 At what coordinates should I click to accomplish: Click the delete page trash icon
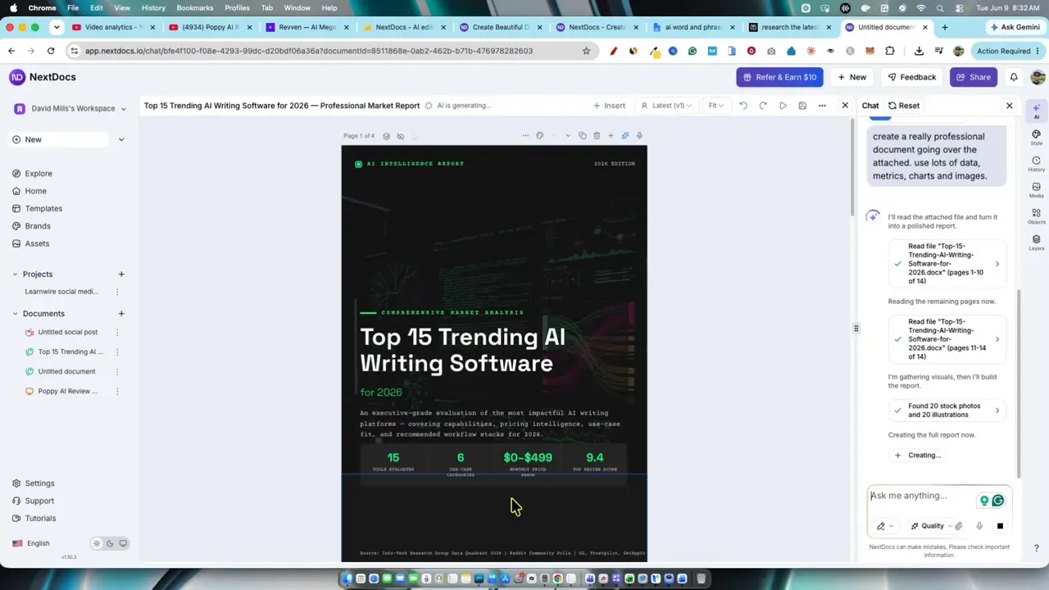tap(597, 136)
